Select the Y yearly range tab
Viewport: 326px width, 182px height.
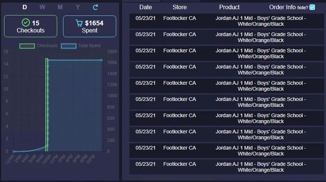[78, 7]
